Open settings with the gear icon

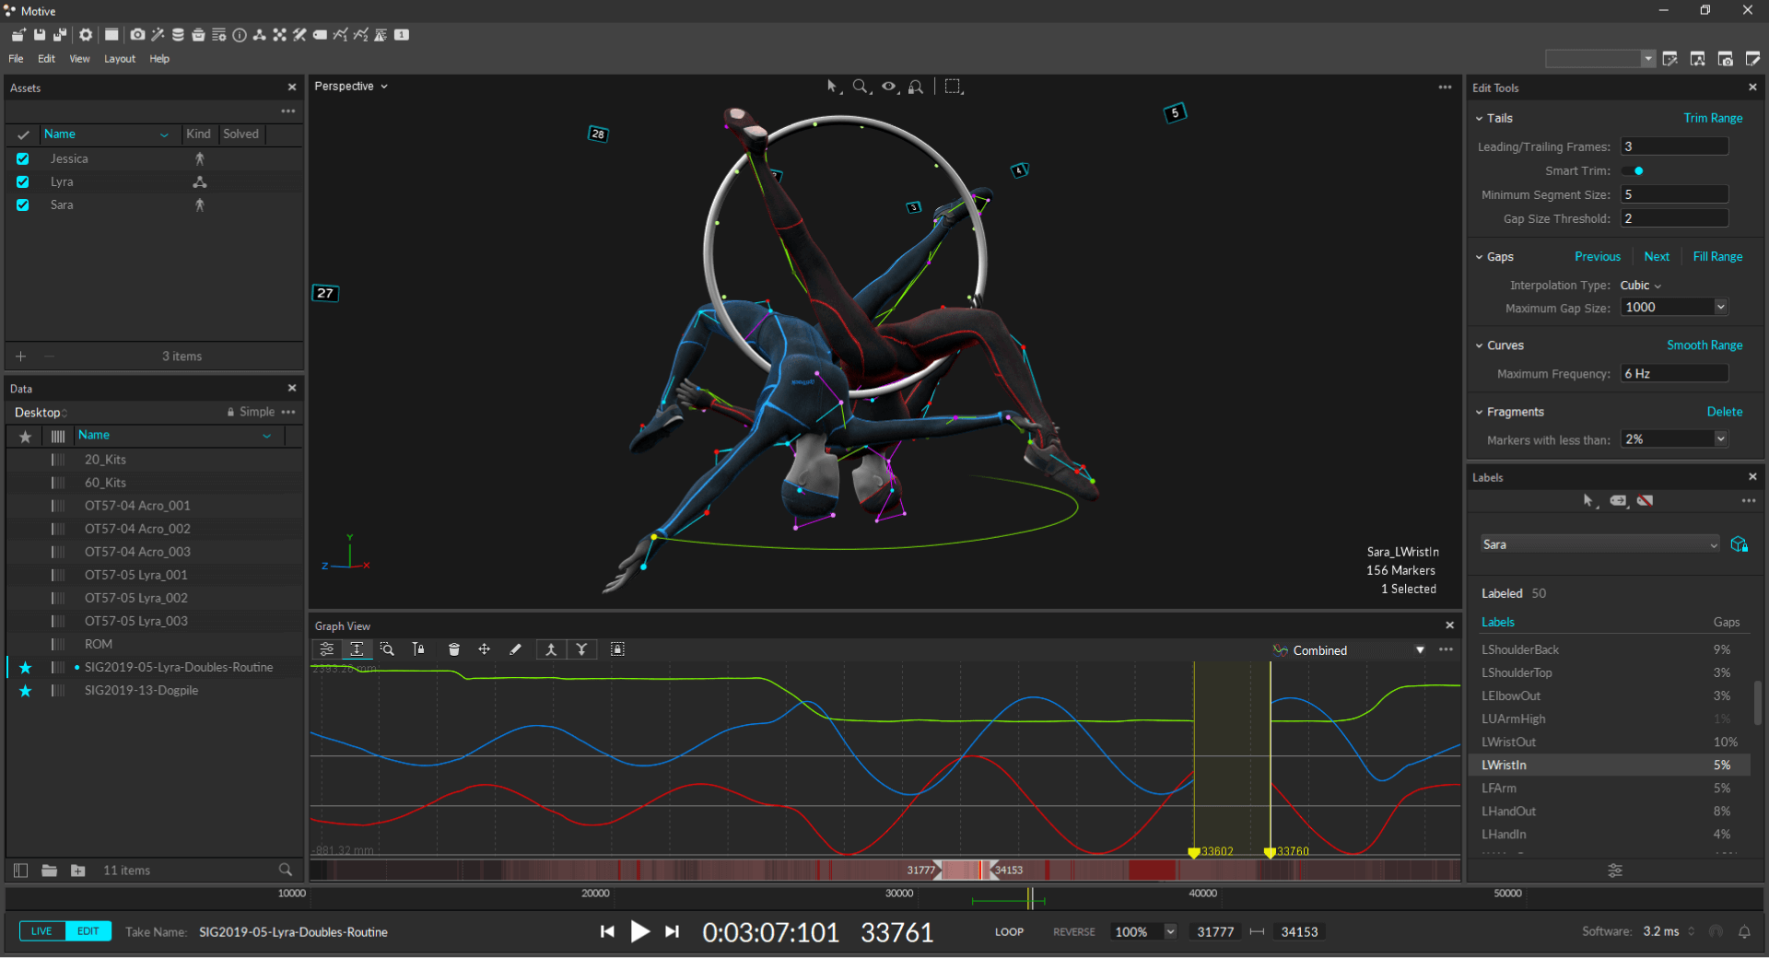[86, 35]
